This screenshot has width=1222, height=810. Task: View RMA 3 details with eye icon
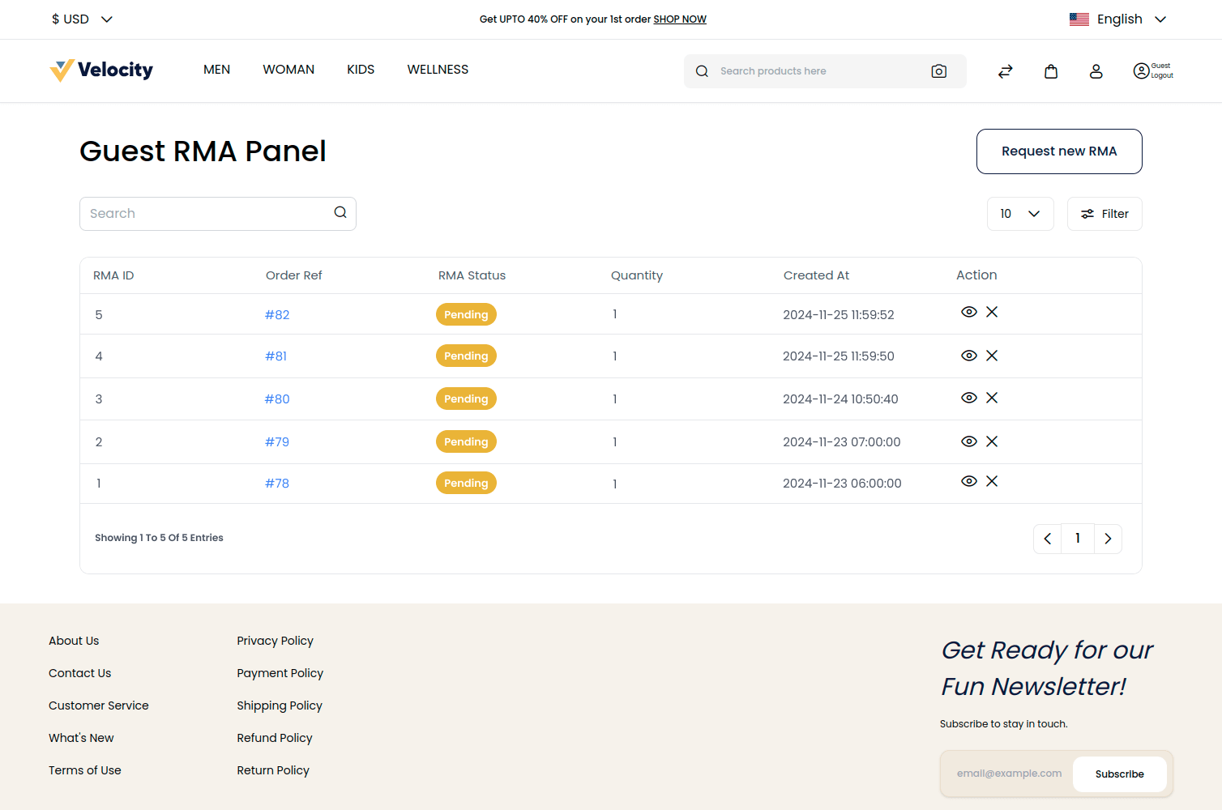coord(969,398)
